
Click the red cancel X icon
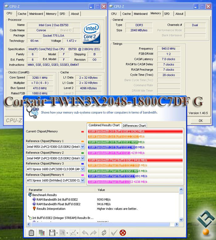pyautogui.click(x=123, y=233)
